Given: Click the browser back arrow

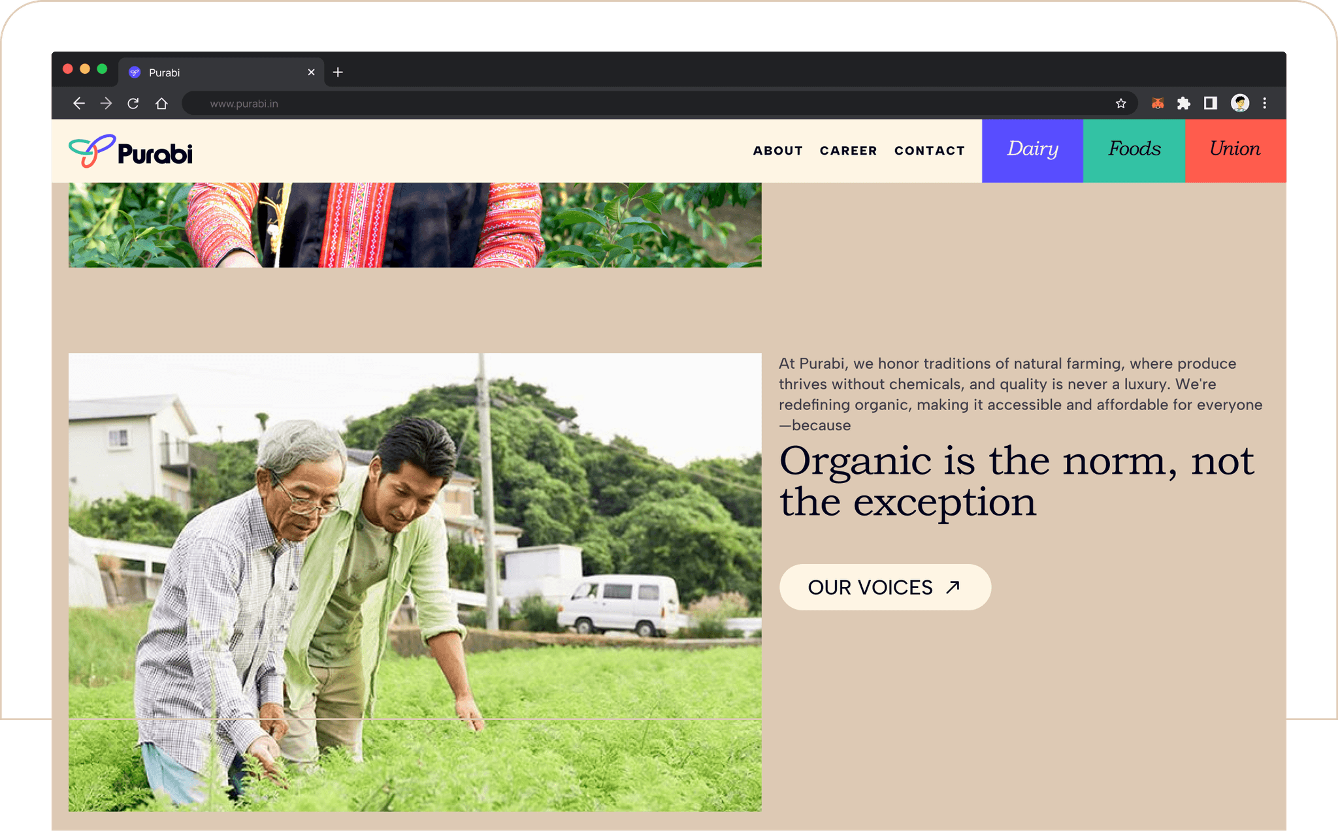Looking at the screenshot, I should 78,103.
